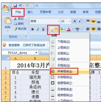Click the Office button logo
Viewport: 101px width, 102px height.
(6, 8)
